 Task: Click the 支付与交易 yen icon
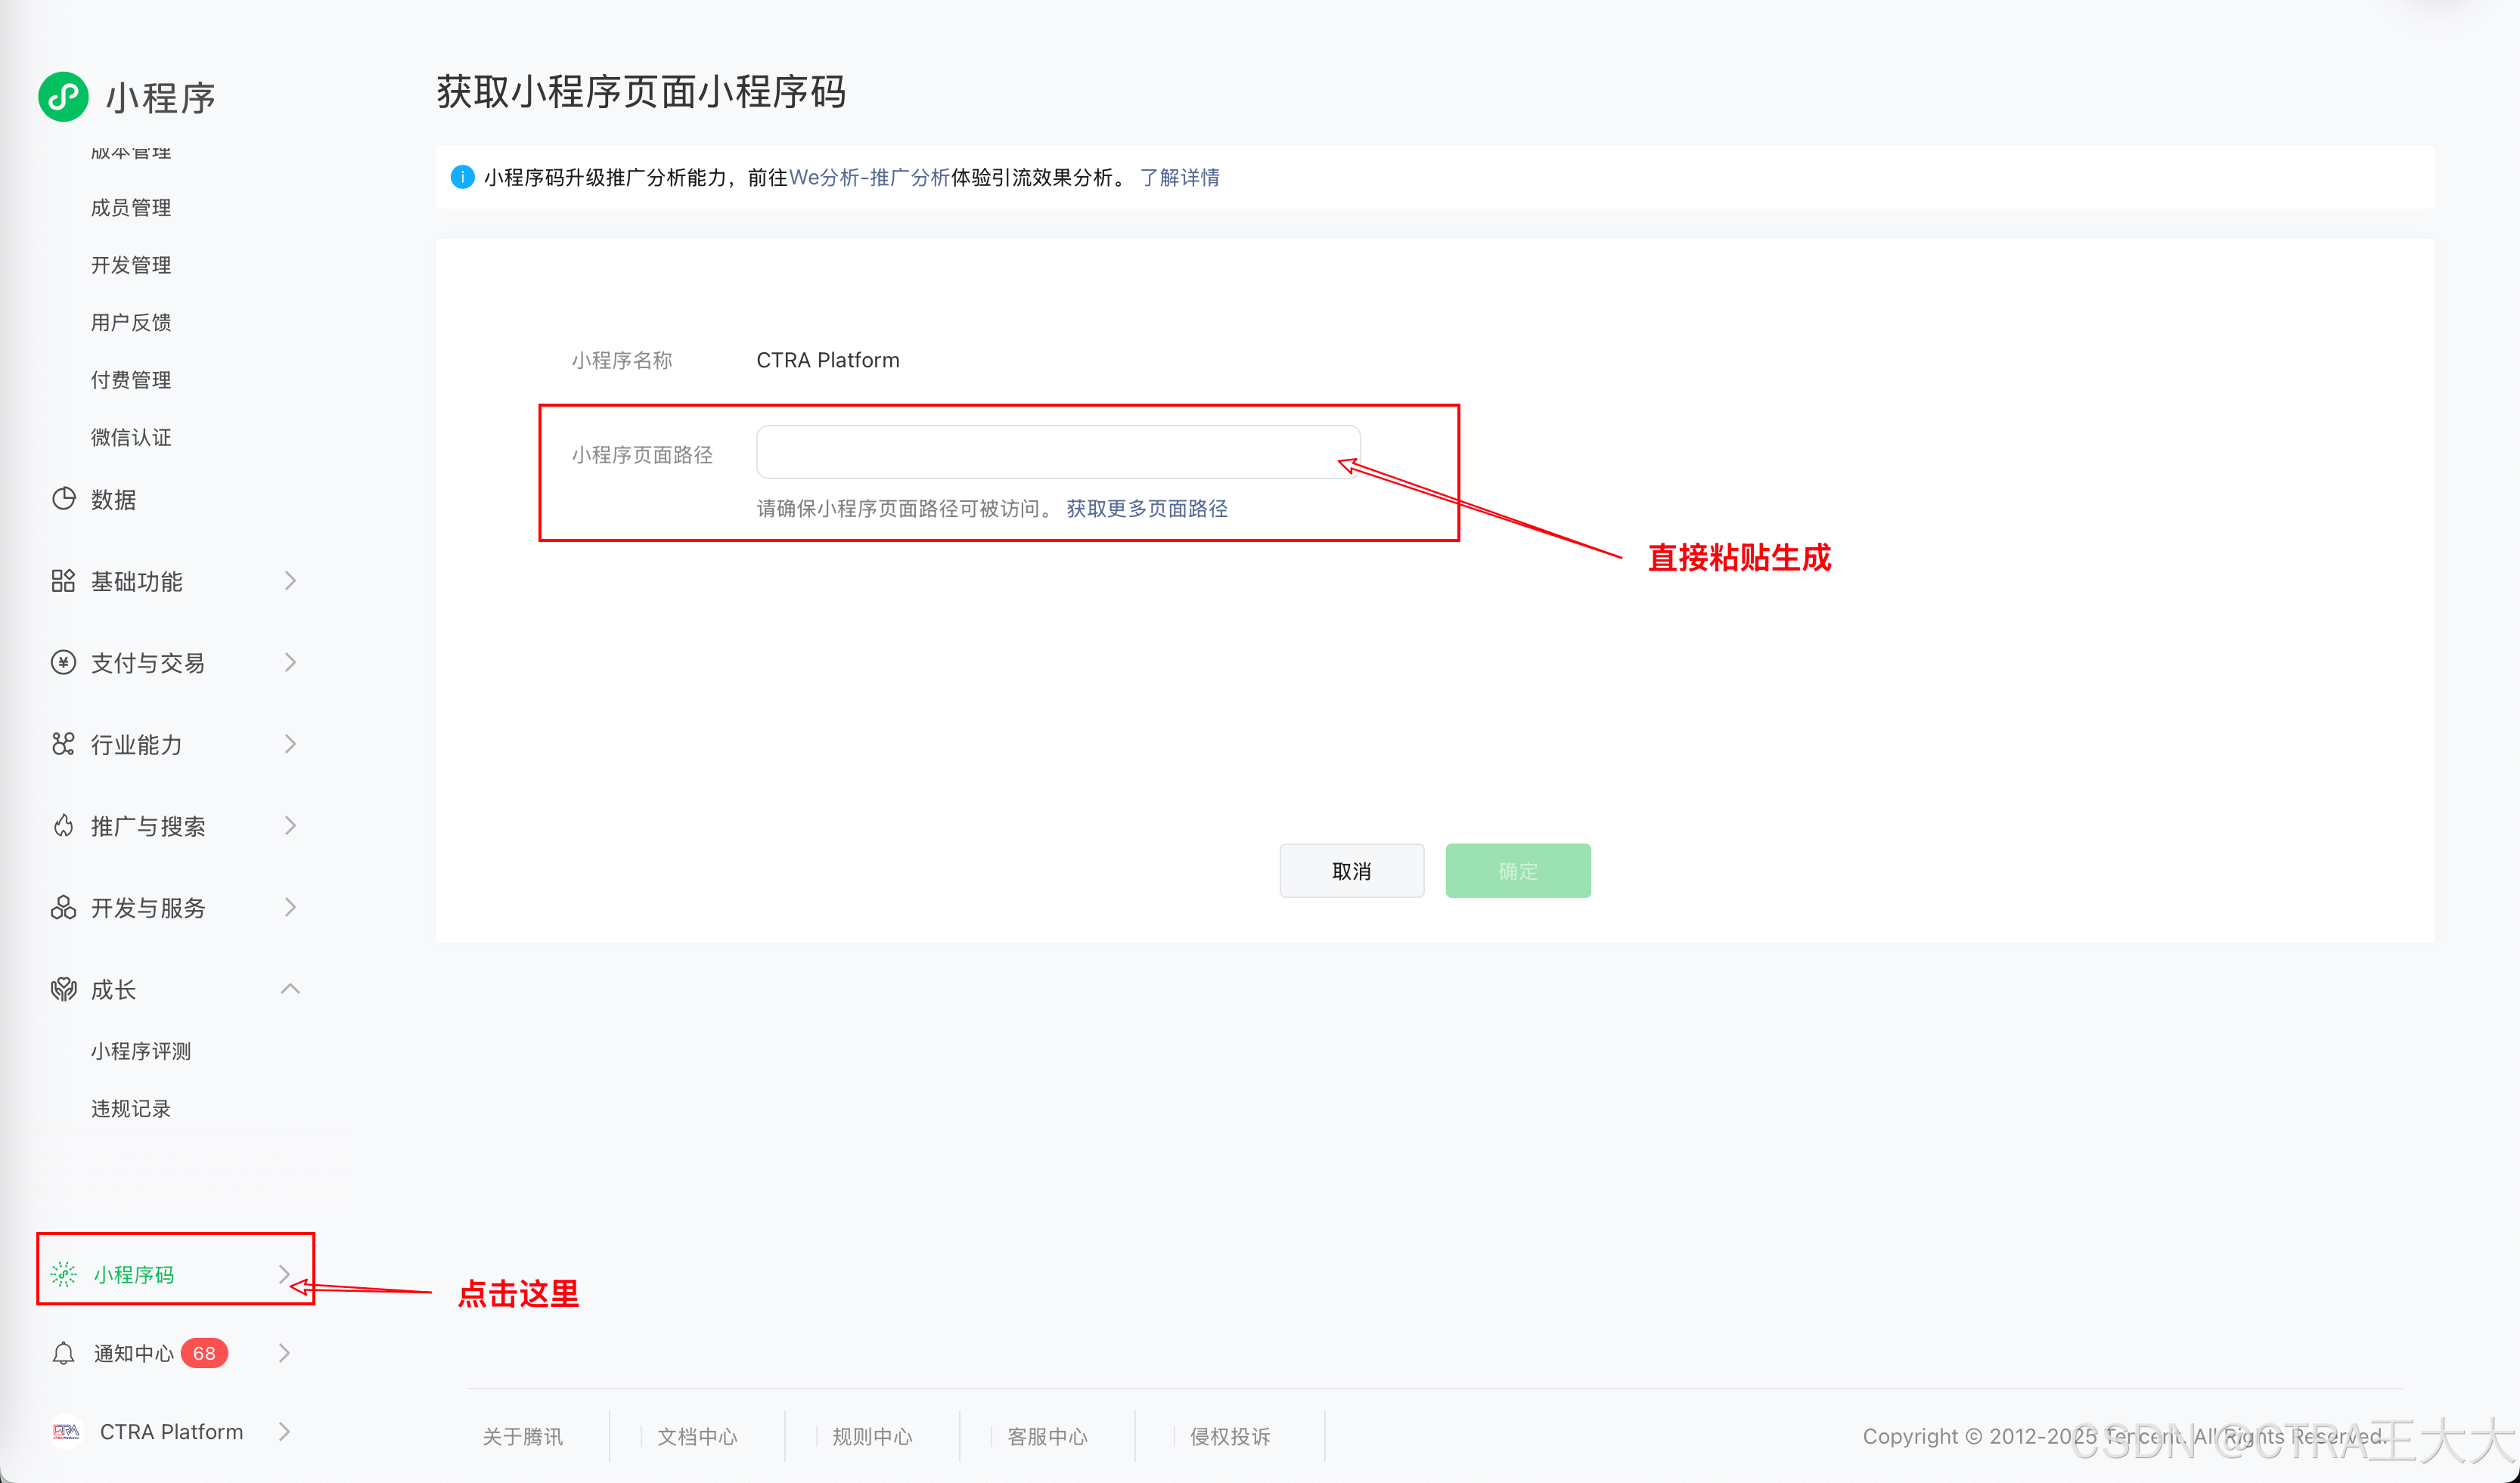(x=63, y=663)
